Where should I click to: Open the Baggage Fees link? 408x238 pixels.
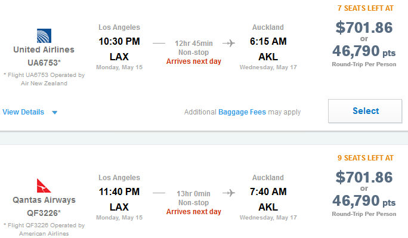[x=242, y=112]
